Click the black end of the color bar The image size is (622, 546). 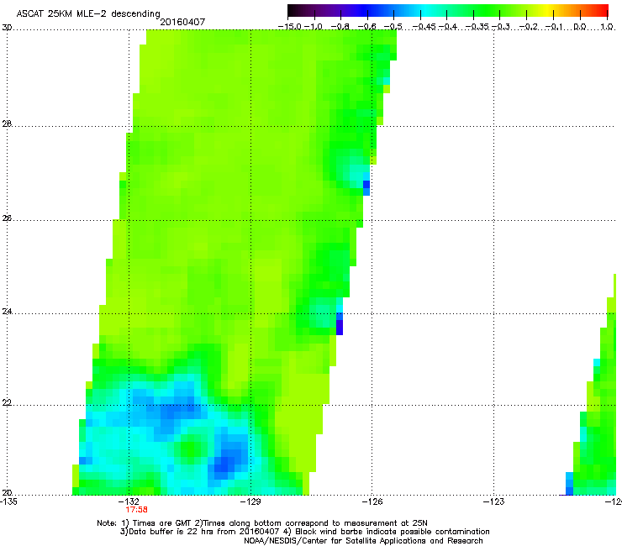tap(293, 10)
